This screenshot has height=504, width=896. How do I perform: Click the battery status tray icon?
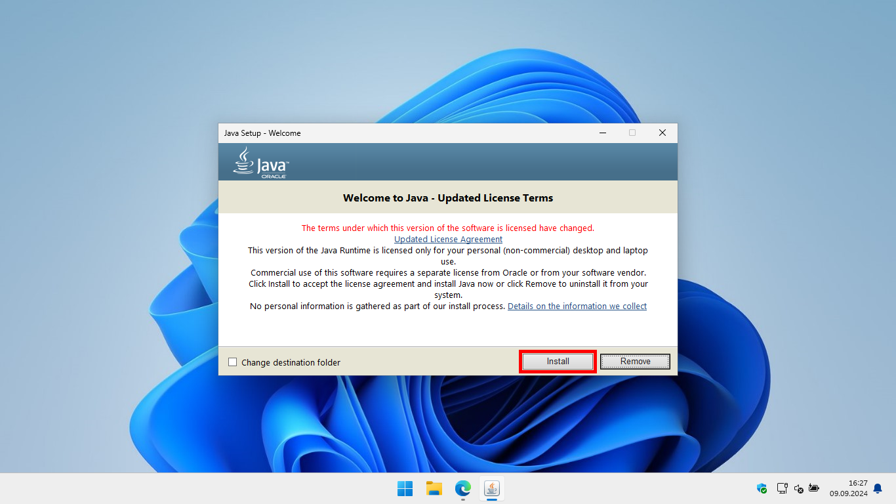tap(814, 488)
